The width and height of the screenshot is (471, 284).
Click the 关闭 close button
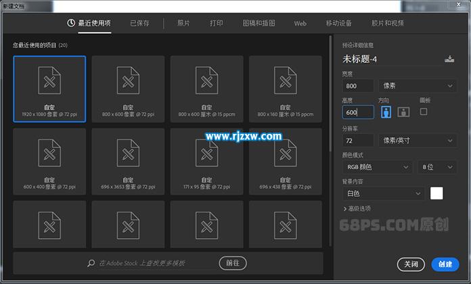point(411,264)
